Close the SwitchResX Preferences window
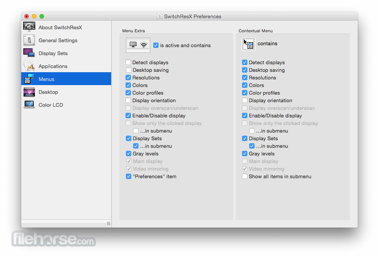This screenshot has width=379, height=258. coord(27,16)
